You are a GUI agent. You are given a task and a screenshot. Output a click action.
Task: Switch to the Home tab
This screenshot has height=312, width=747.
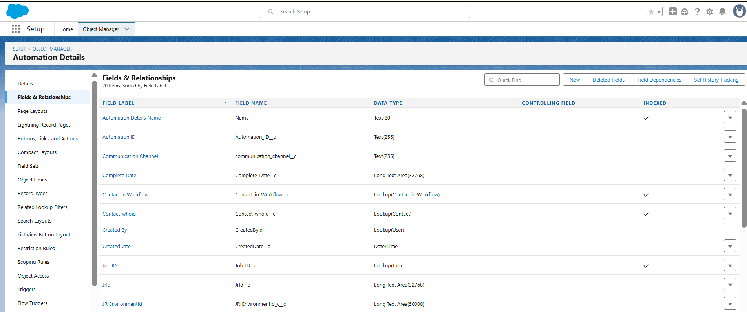[66, 29]
